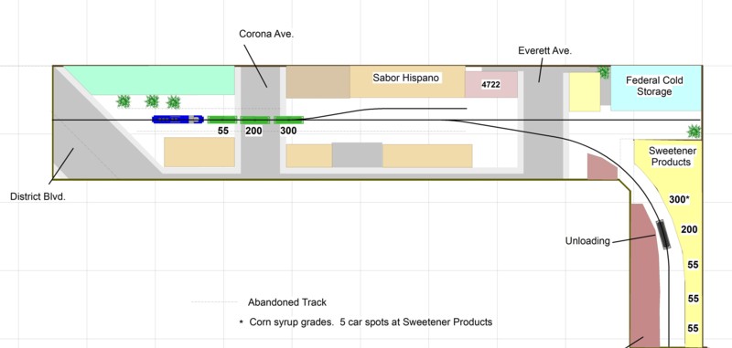Click the leftmost tree near the locomotive
The height and width of the screenshot is (348, 732).
124,101
